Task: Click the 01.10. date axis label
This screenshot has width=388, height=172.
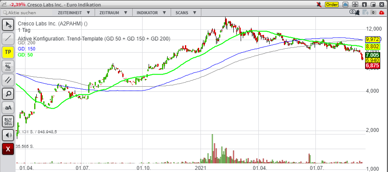Action: 144,168
